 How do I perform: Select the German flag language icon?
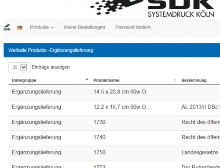(19, 28)
